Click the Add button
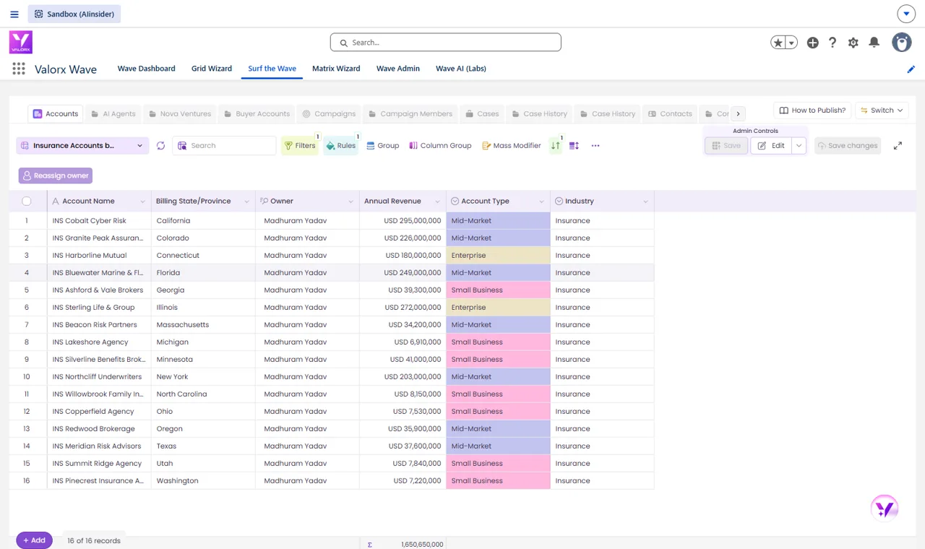The width and height of the screenshot is (925, 549). tap(34, 540)
